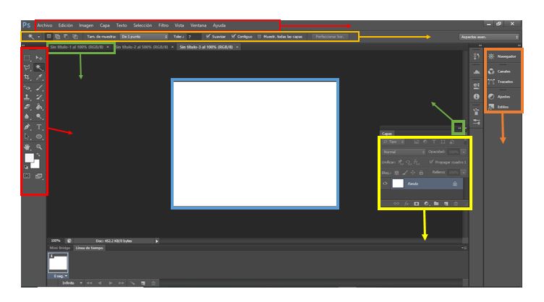Click the foreground color swatch
544x302 pixels.
click(29, 158)
